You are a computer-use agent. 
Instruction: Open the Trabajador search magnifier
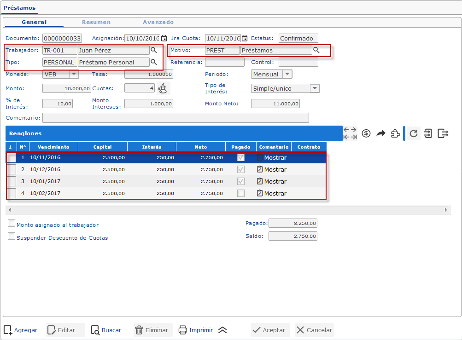point(154,50)
